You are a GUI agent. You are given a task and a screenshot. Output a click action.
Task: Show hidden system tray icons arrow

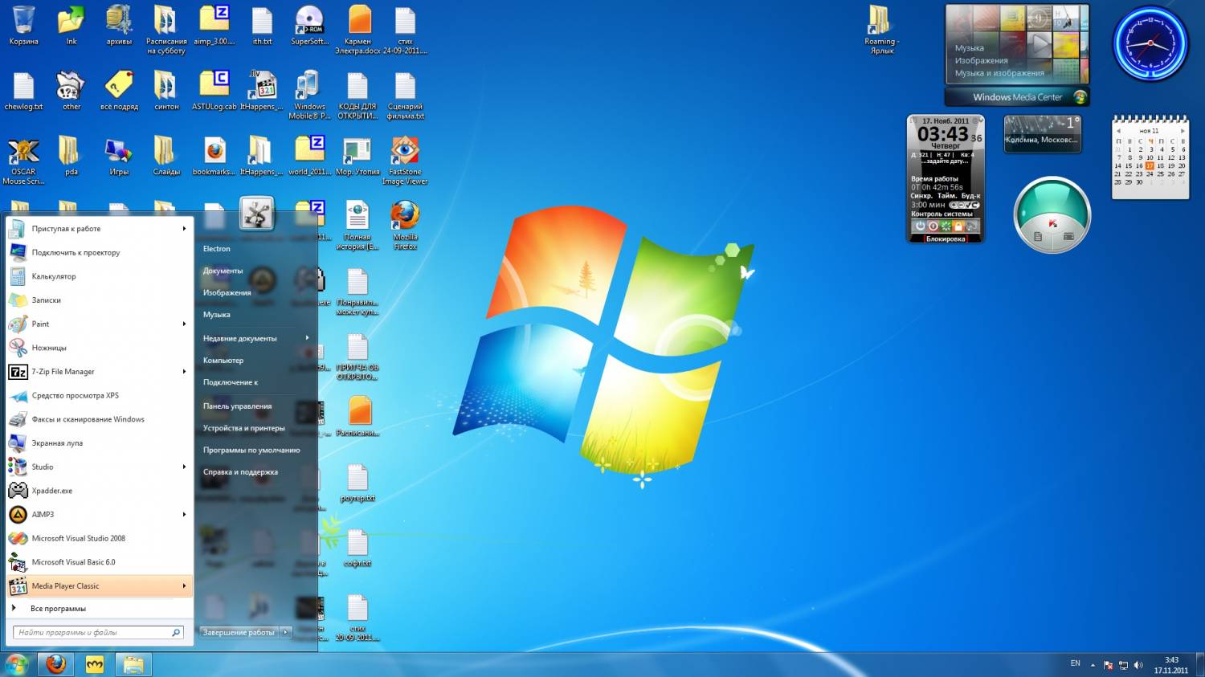1093,665
